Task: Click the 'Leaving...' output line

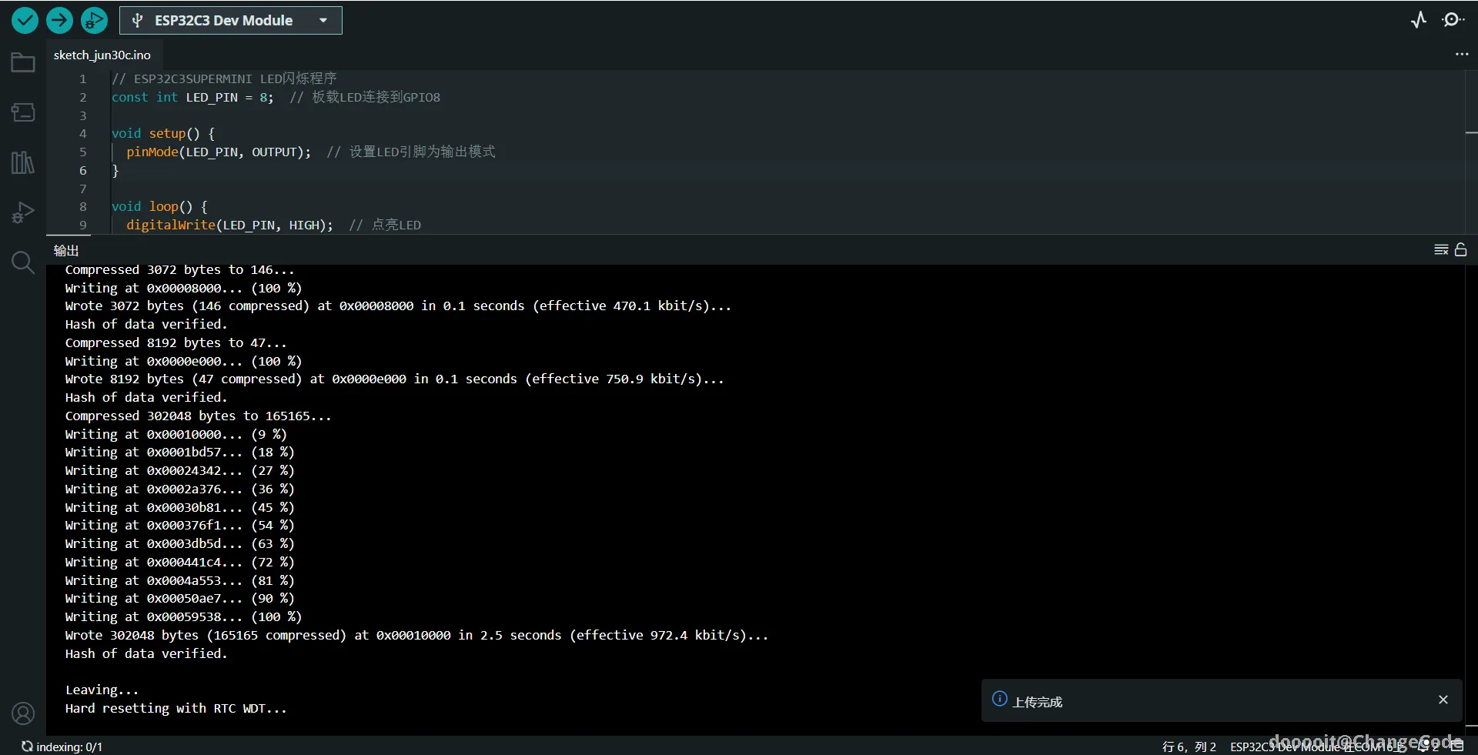Action: 102,690
